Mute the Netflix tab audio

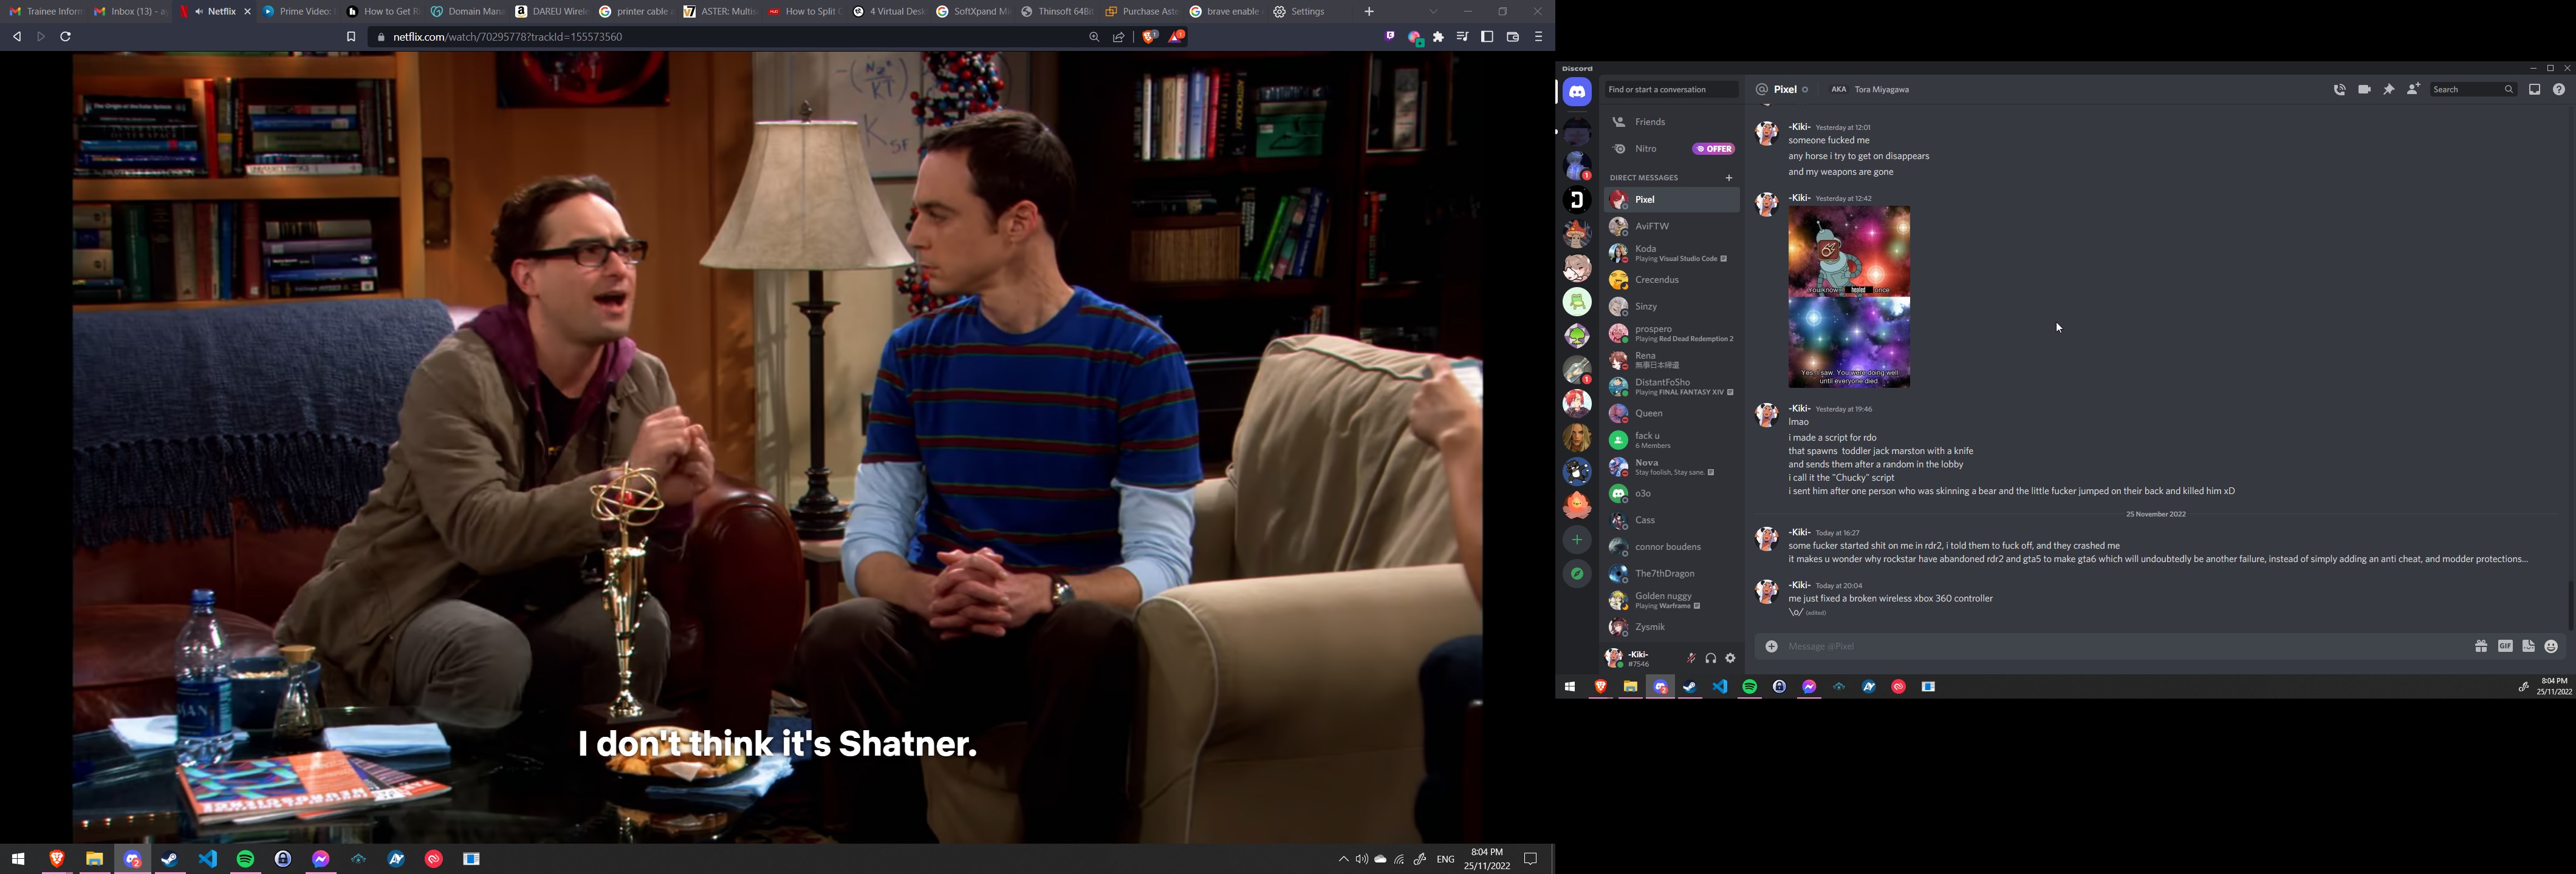pos(200,12)
